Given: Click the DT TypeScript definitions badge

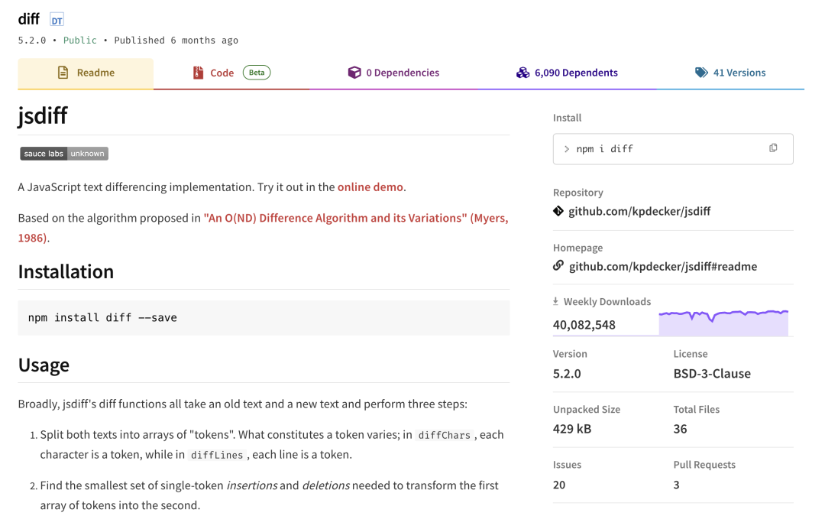Looking at the screenshot, I should pos(57,20).
